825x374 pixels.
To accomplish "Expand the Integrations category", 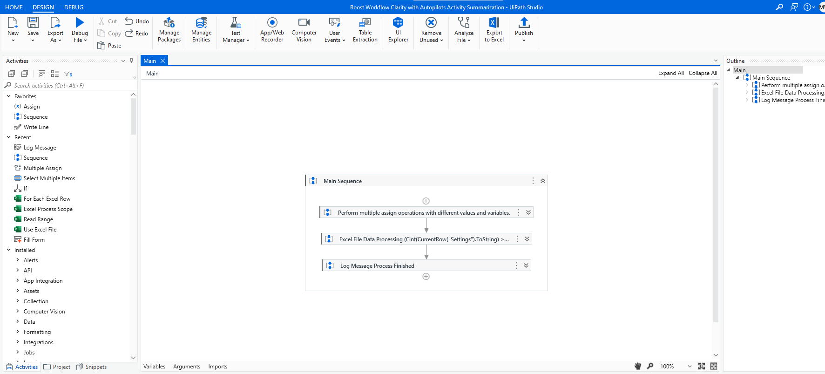I will coord(18,342).
